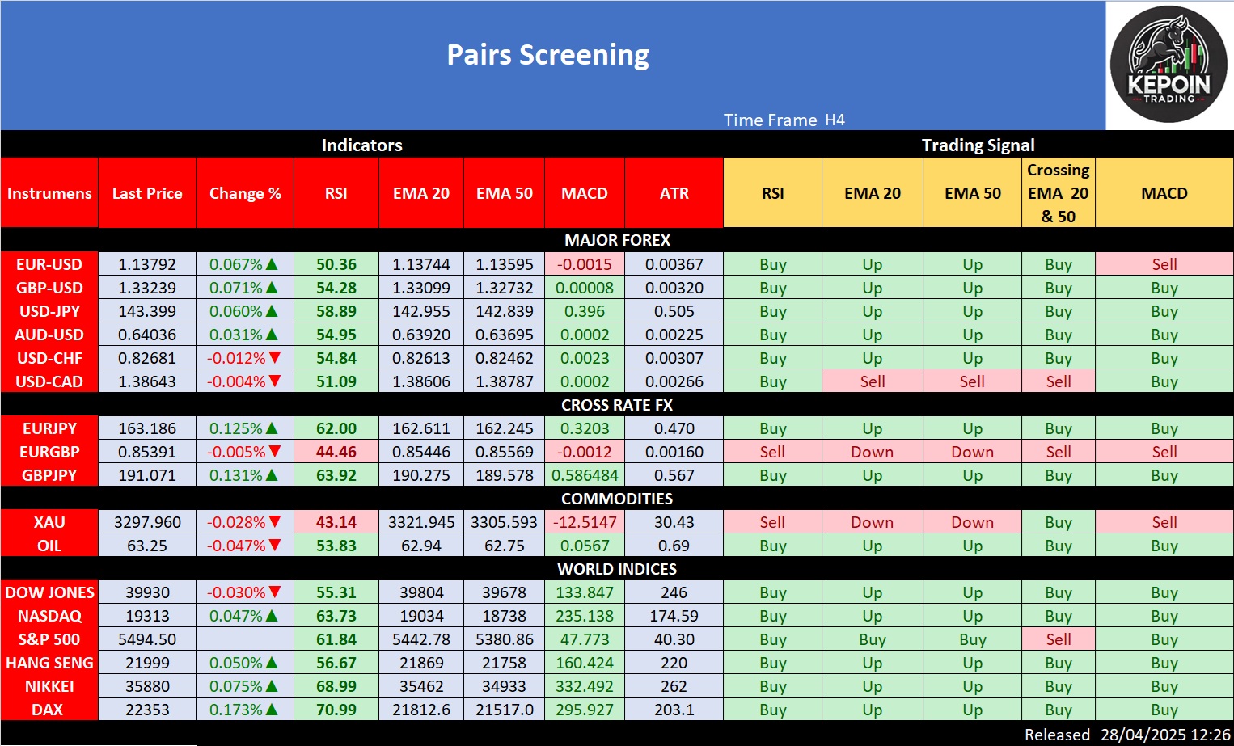The image size is (1234, 746).
Task: Select the WORLD INDICES section header
Action: point(617,569)
